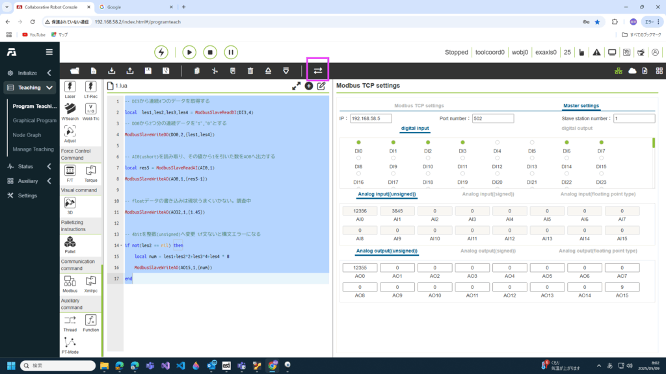Image resolution: width=666 pixels, height=374 pixels.
Task: Toggle the DI7 digital input indicator
Action: pyautogui.click(x=601, y=142)
